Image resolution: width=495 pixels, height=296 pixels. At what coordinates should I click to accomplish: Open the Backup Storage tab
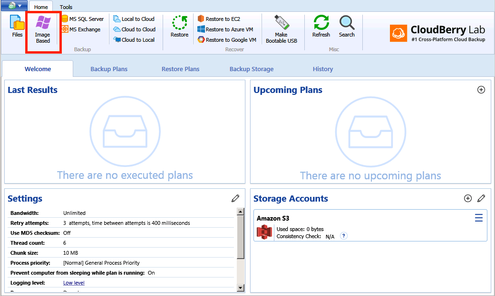251,69
